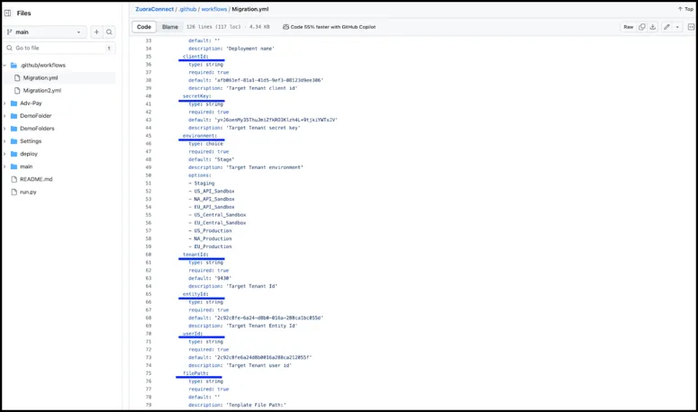Click line number 60

point(149,255)
